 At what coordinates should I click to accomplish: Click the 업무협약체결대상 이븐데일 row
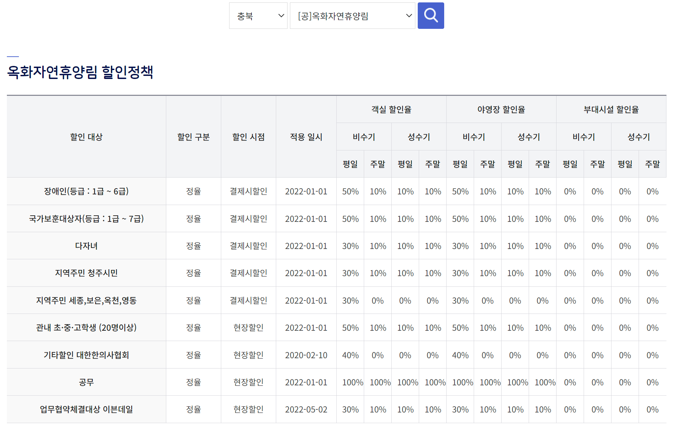pos(87,409)
